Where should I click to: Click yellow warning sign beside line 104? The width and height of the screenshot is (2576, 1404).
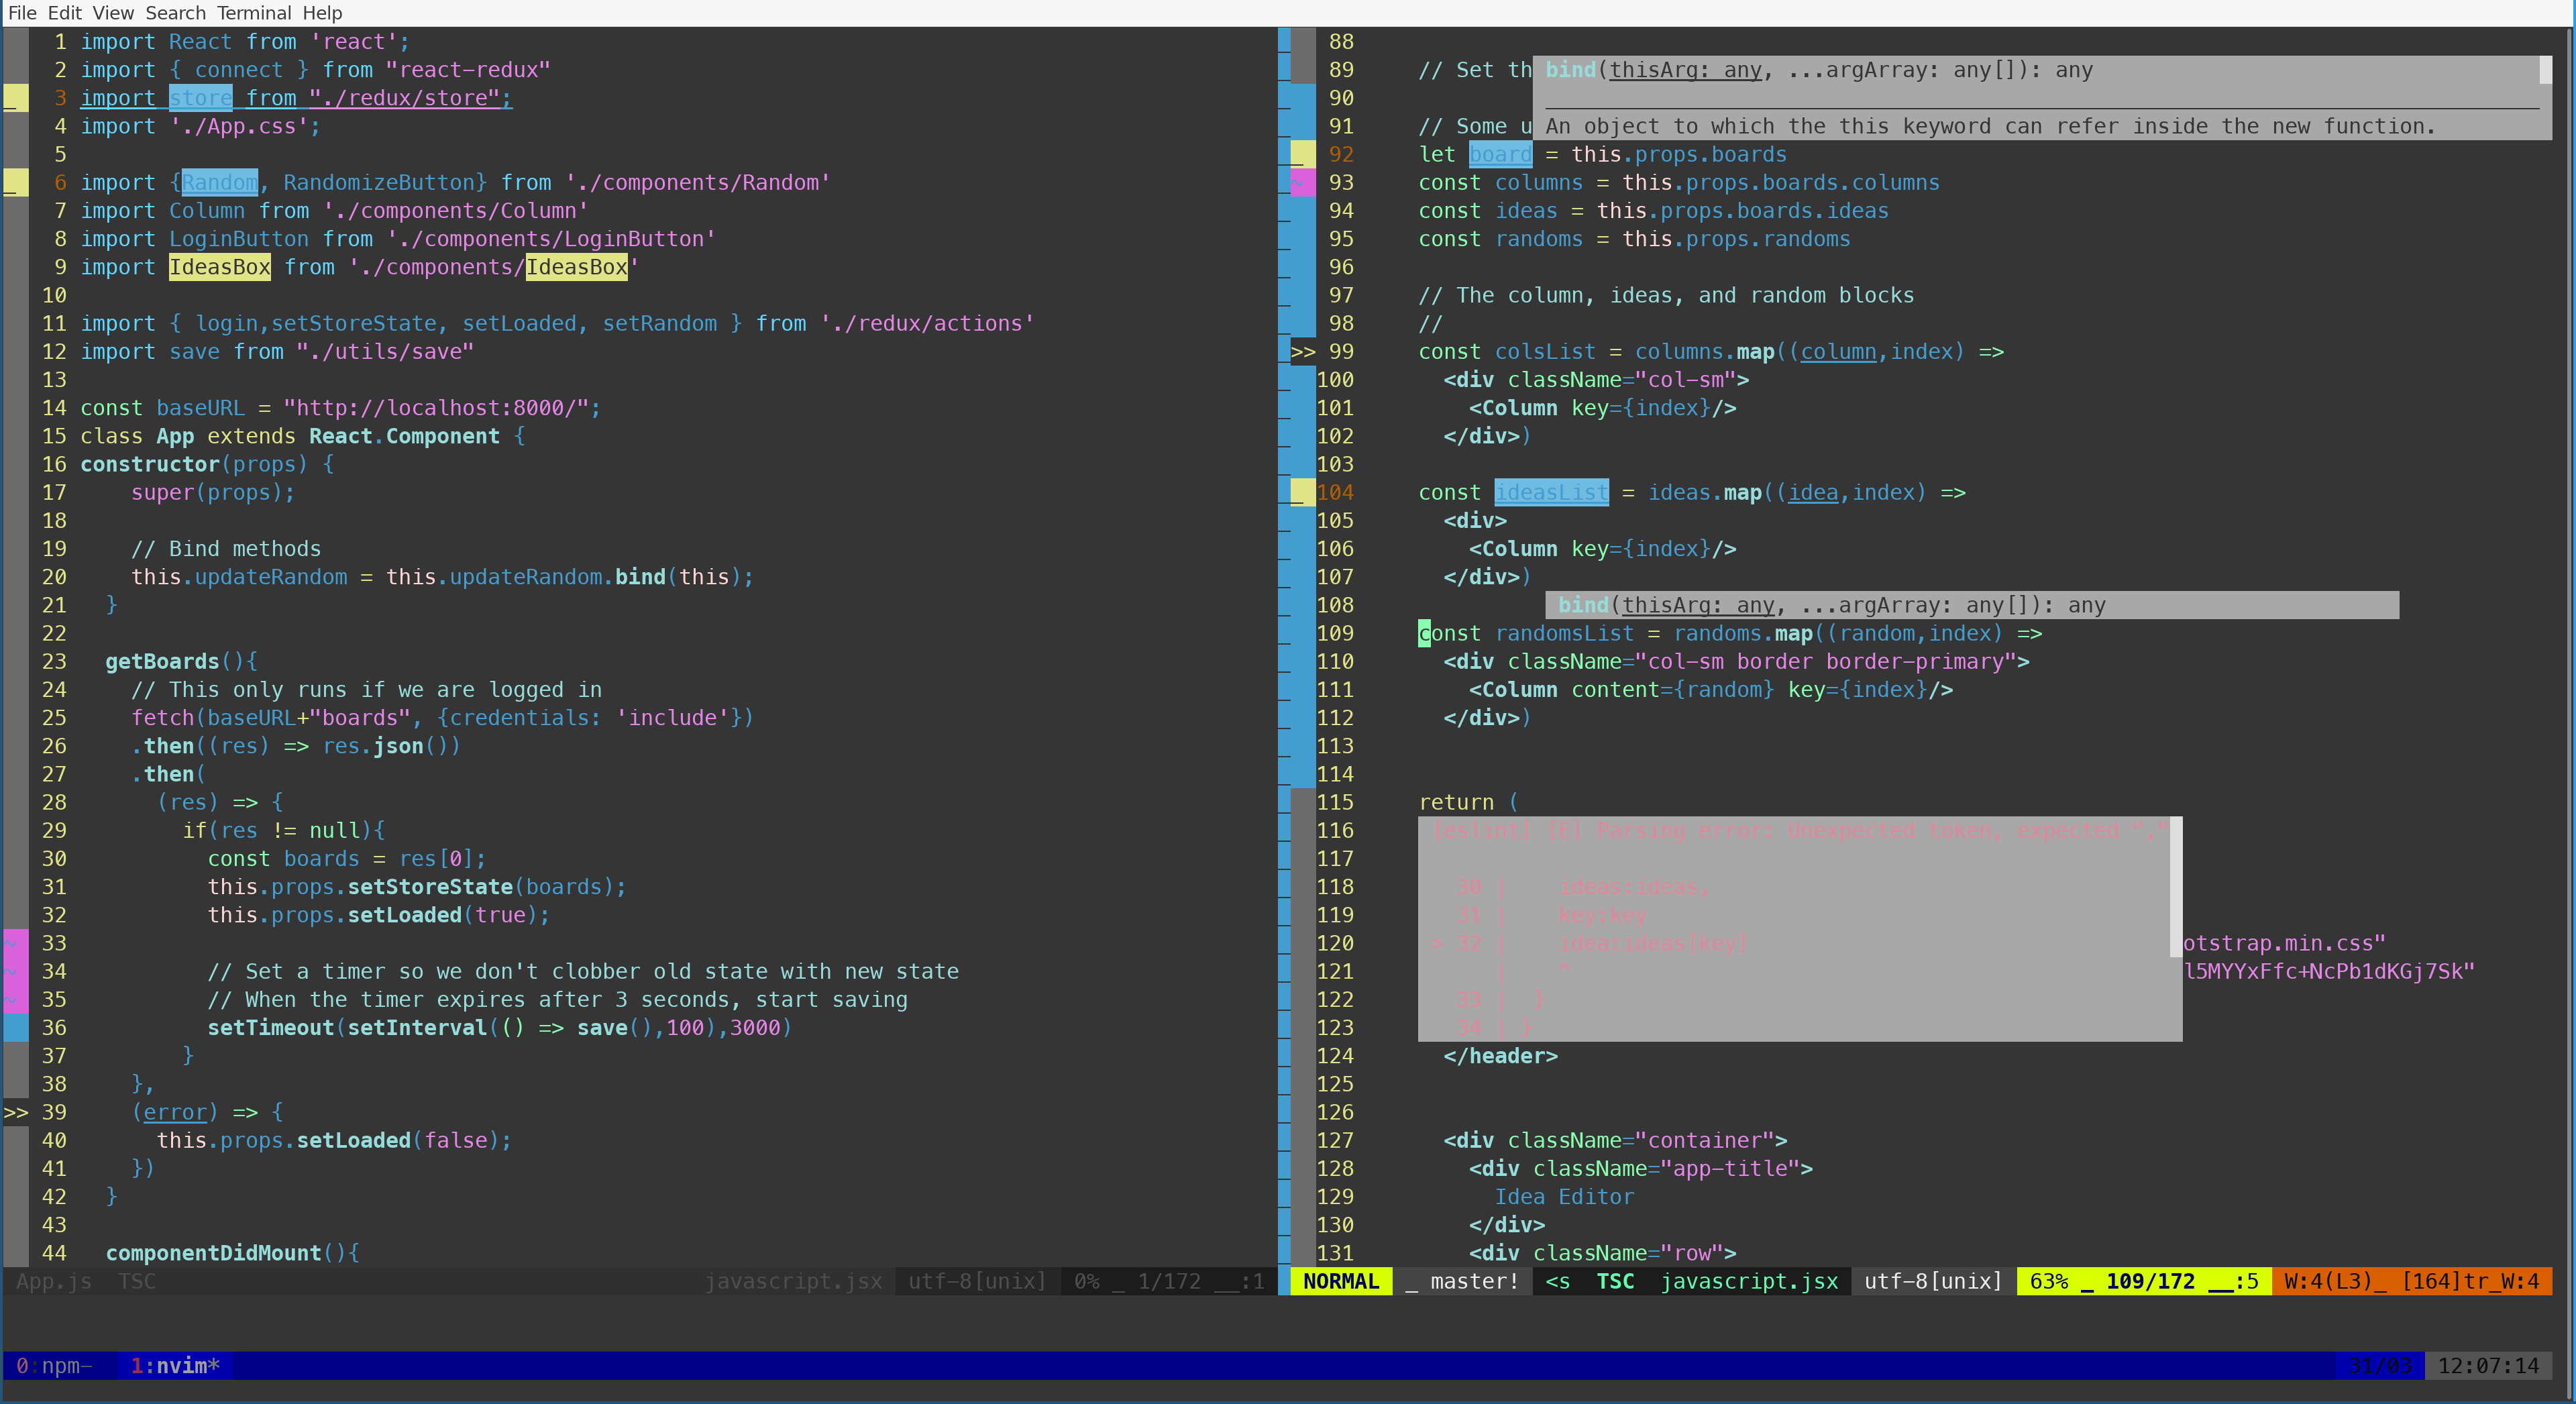[1303, 493]
